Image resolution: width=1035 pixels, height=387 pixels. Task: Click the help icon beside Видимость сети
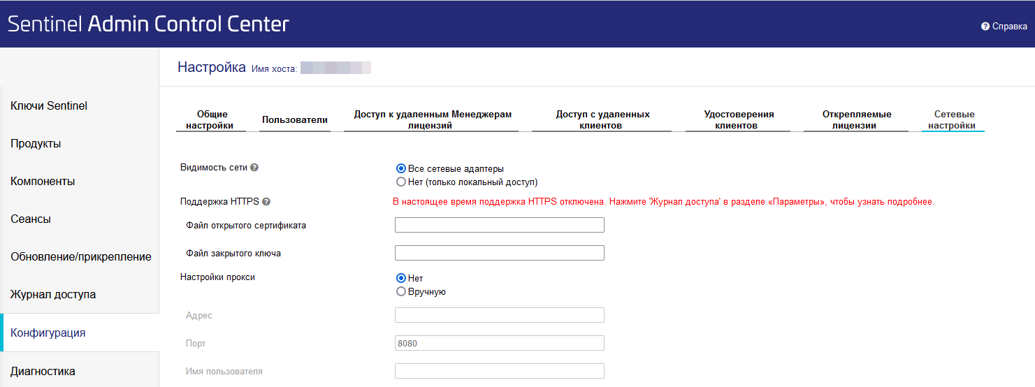click(x=254, y=168)
